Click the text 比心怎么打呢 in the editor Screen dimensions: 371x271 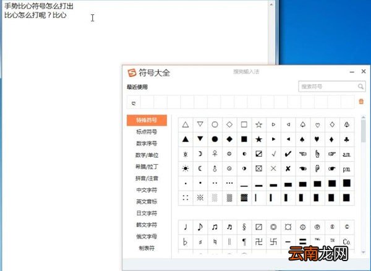click(x=25, y=15)
